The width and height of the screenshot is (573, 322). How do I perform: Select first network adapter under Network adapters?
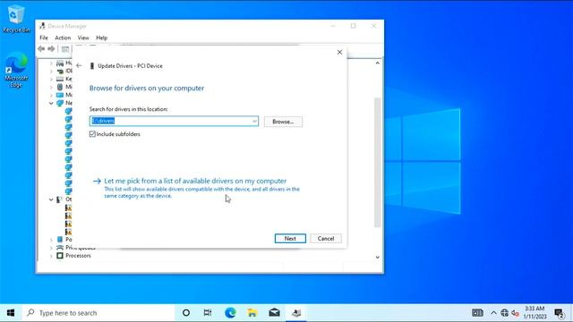click(68, 111)
